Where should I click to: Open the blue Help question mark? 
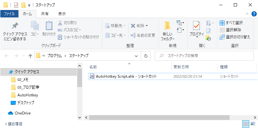pyautogui.click(x=254, y=14)
